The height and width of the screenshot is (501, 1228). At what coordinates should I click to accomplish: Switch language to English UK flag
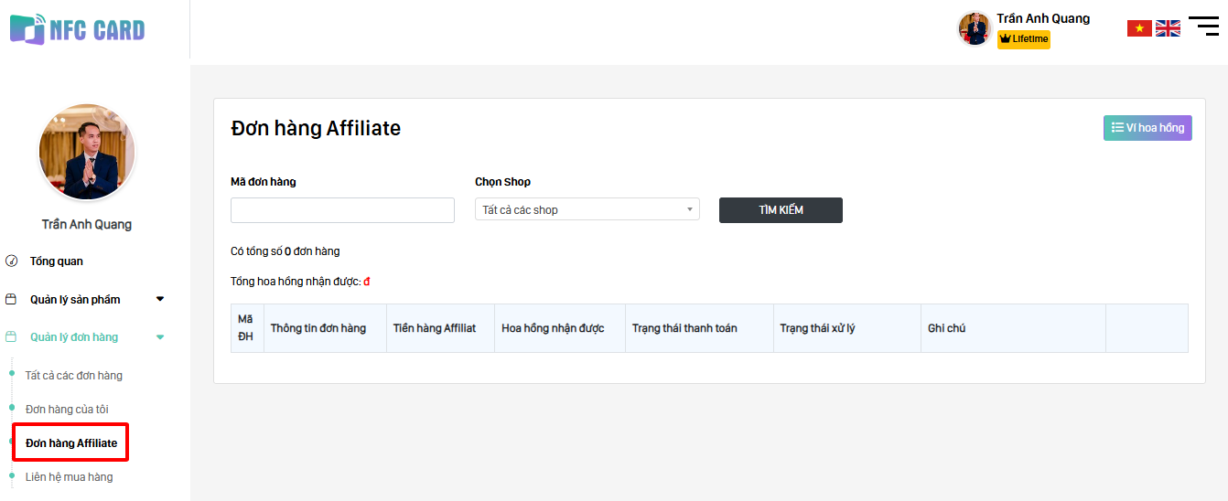(x=1168, y=28)
